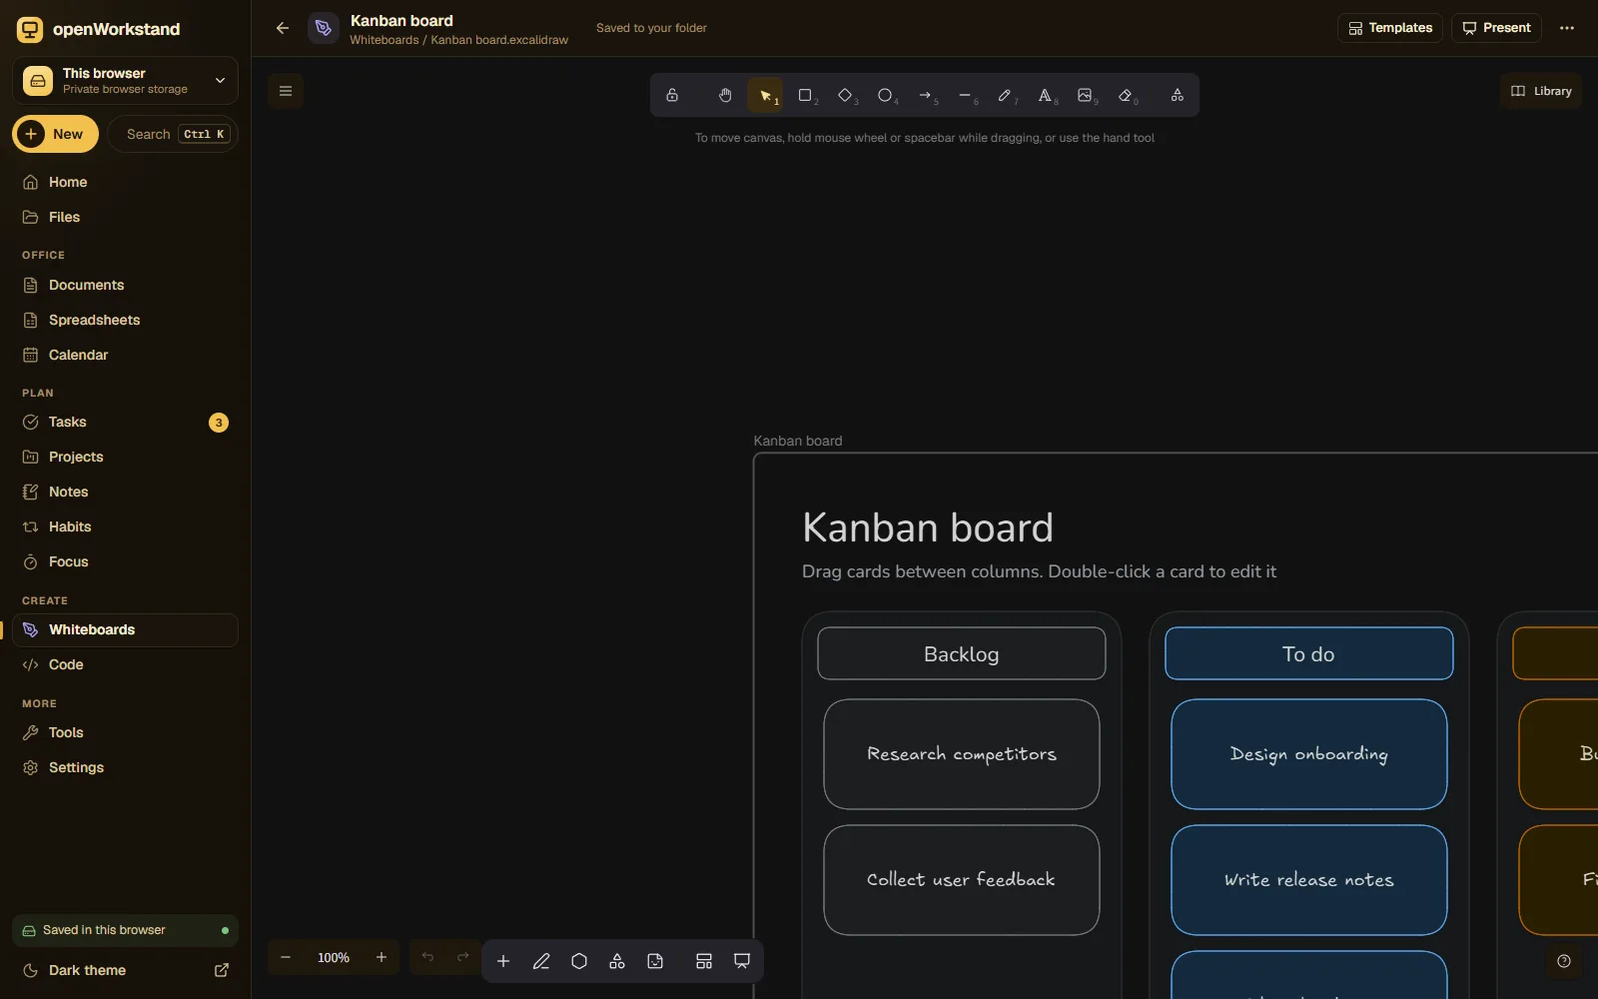
Task: Select the Selection arrow tool
Action: click(765, 95)
